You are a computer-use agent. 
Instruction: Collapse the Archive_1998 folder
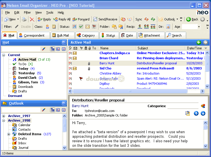pyautogui.click(x=4, y=120)
